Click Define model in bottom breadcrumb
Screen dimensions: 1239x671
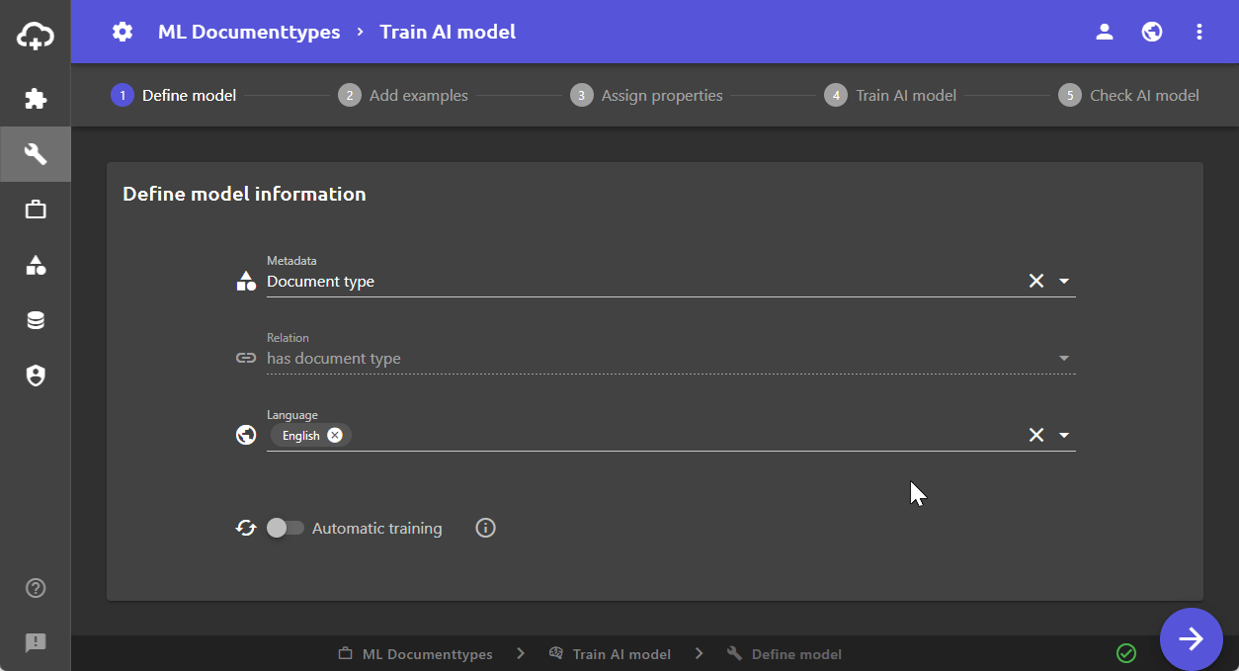pyautogui.click(x=785, y=654)
